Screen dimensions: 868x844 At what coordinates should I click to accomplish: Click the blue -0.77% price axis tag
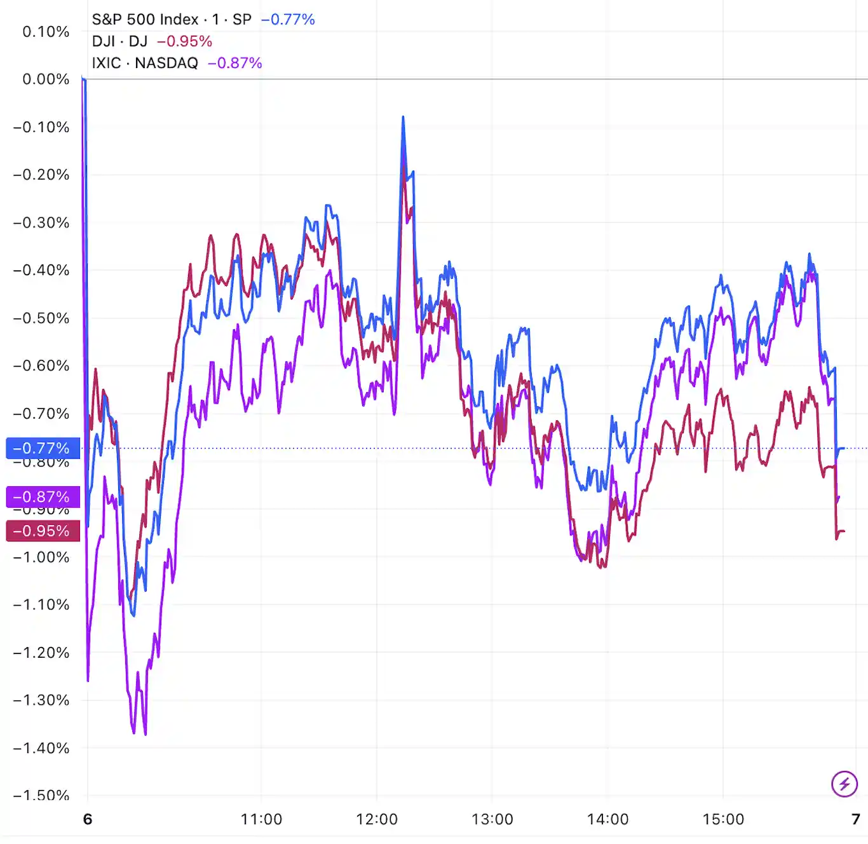click(x=43, y=448)
